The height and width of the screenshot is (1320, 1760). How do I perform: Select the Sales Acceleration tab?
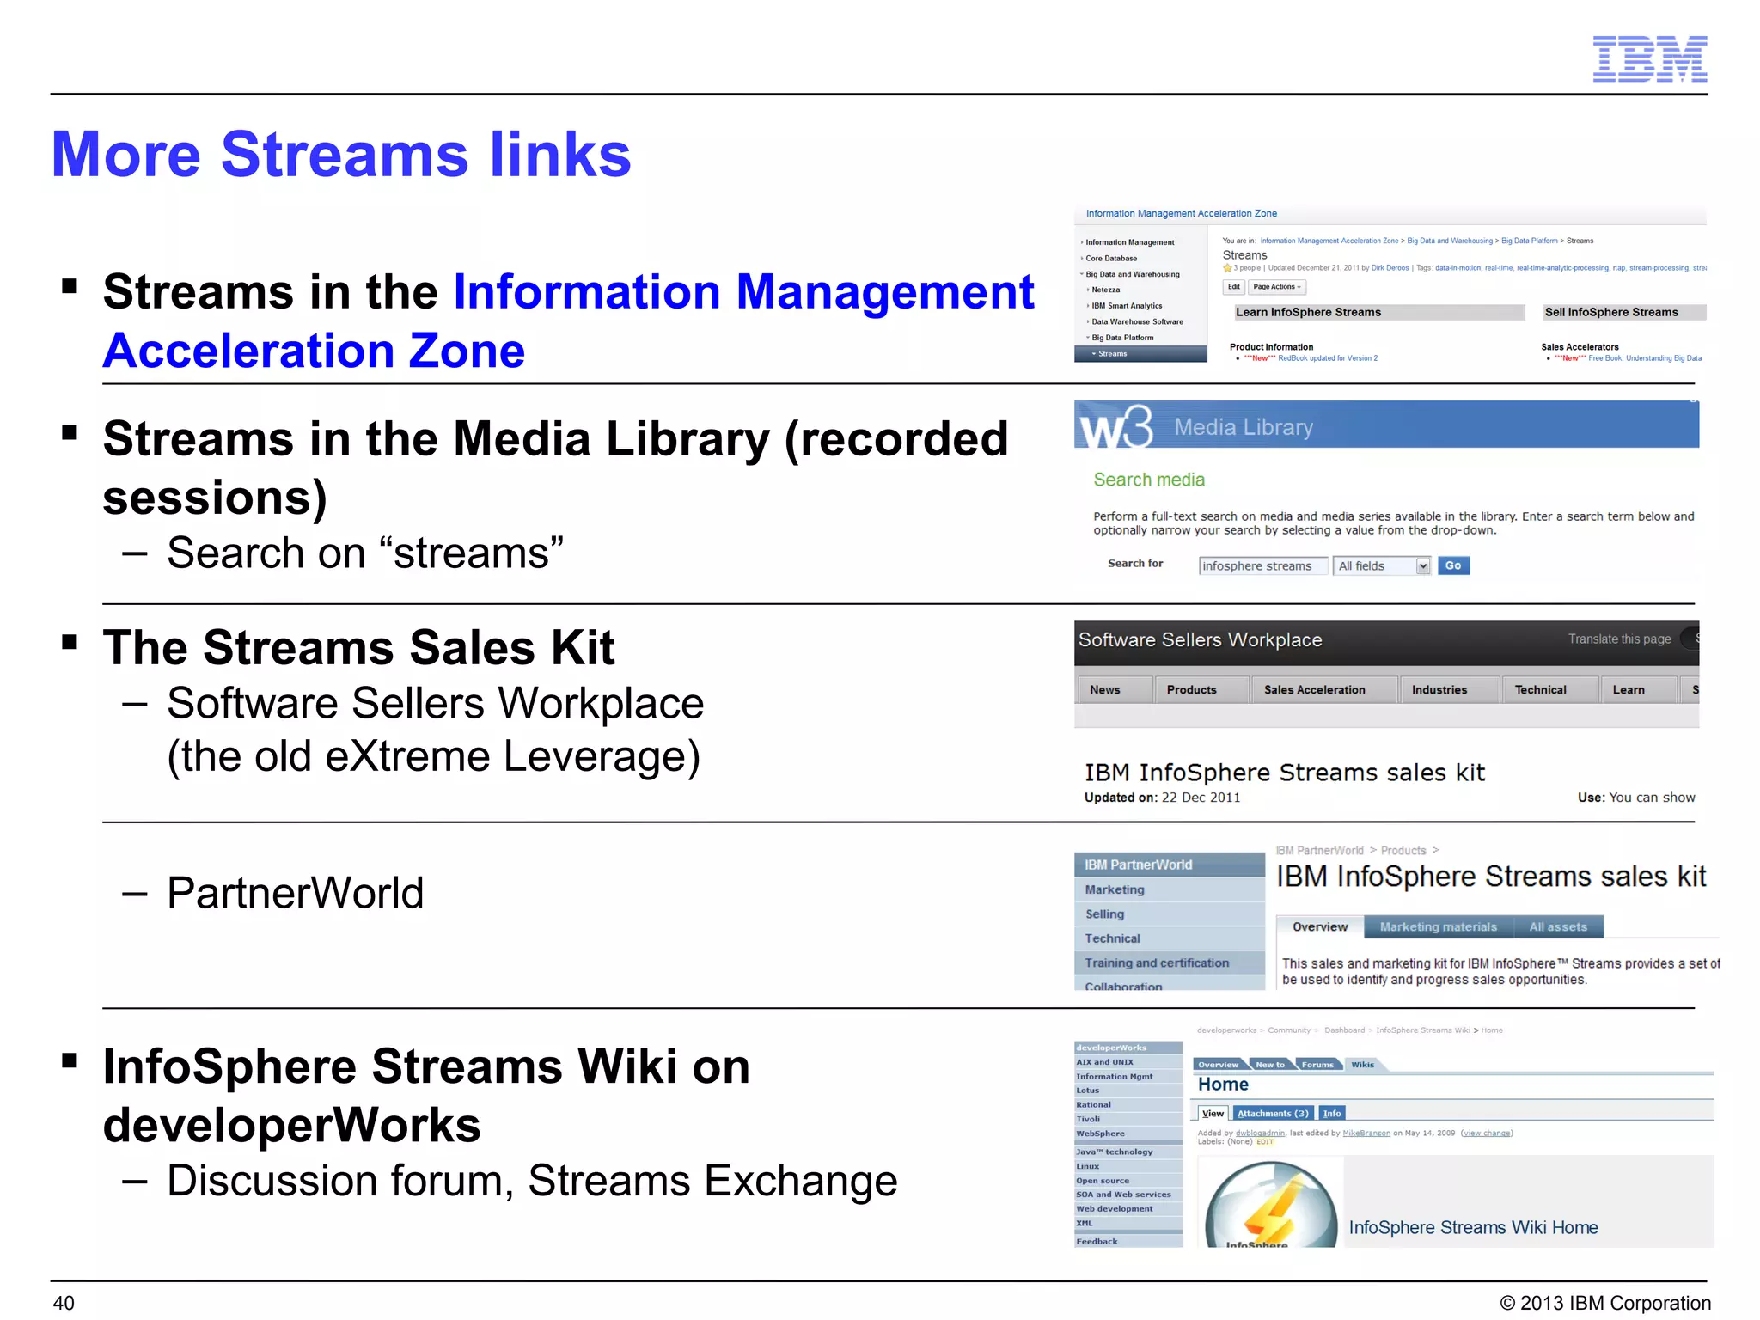pyautogui.click(x=1323, y=689)
